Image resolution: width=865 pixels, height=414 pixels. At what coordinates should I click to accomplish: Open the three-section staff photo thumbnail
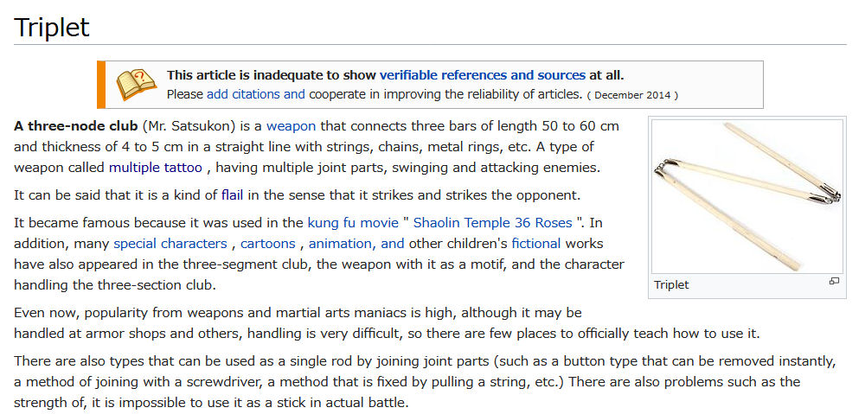point(746,196)
